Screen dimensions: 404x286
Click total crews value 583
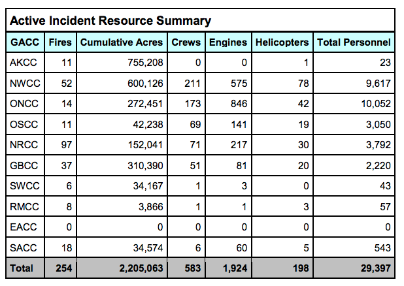pos(192,268)
